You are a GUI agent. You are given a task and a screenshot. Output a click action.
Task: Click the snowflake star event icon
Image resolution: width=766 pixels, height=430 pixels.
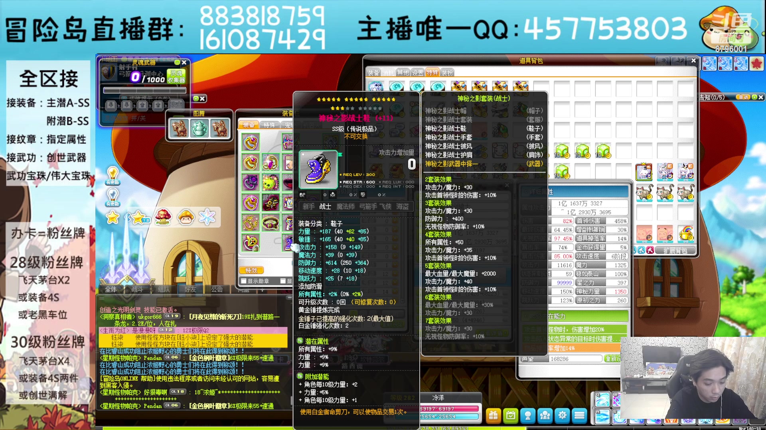point(207,217)
